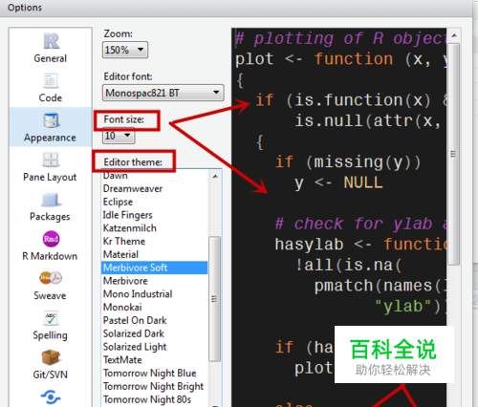Click the code preview scroll-up arrow
Screen dimensions: 478x407
tap(454, 35)
